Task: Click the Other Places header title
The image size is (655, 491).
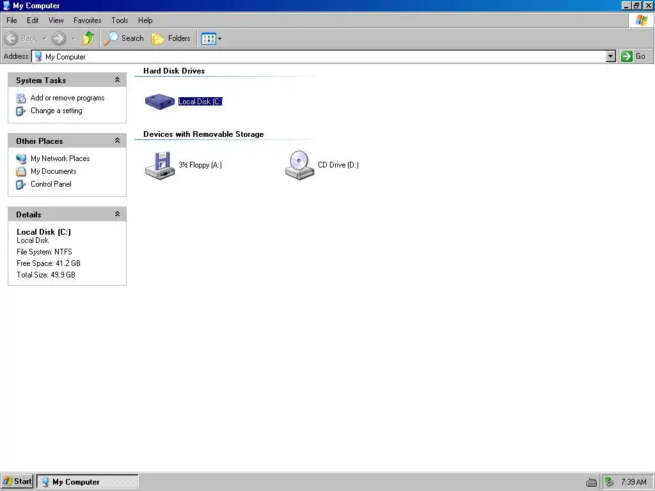Action: click(39, 141)
